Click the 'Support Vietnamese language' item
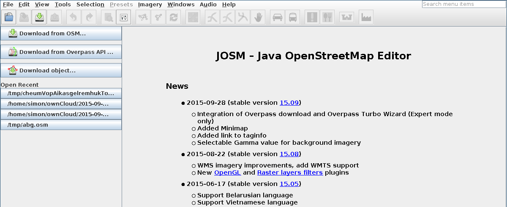Screen dimensions: 507x207 tap(247, 202)
